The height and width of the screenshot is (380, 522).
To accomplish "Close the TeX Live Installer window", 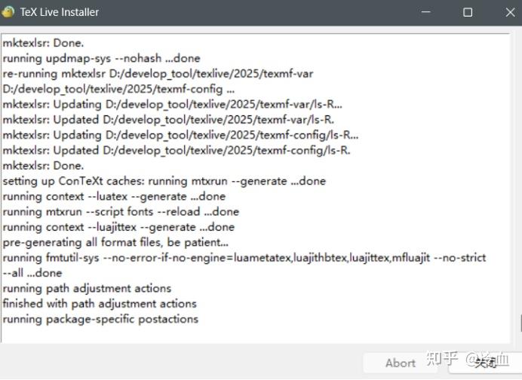I will click(x=510, y=12).
